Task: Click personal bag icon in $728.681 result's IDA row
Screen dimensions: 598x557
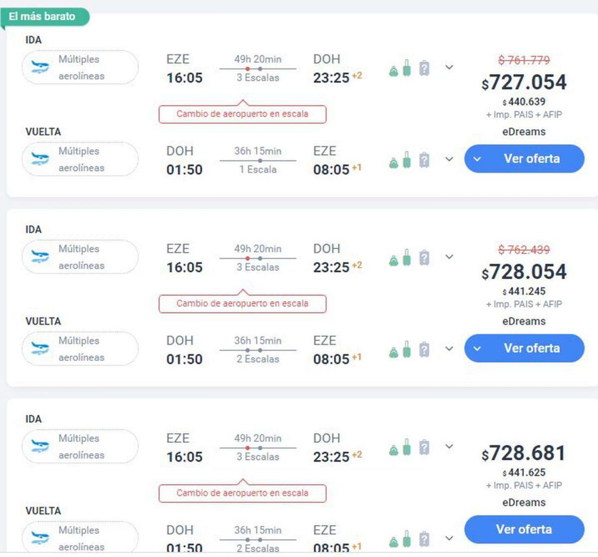Action: (394, 450)
